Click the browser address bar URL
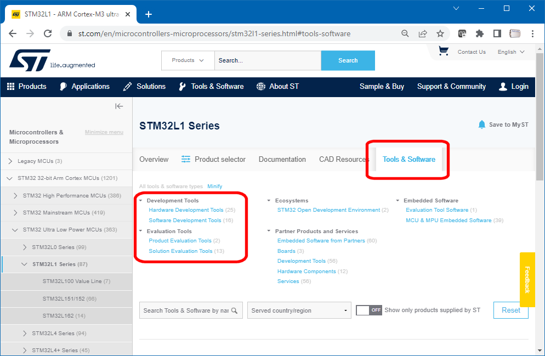 214,33
